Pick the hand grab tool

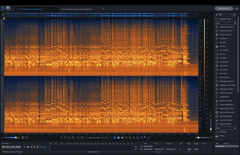82,138
